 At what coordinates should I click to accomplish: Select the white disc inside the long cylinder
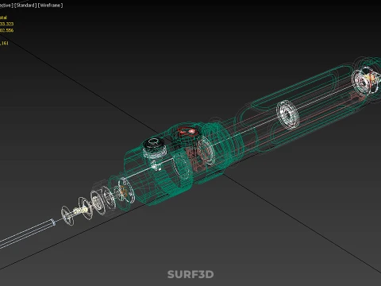click(287, 114)
